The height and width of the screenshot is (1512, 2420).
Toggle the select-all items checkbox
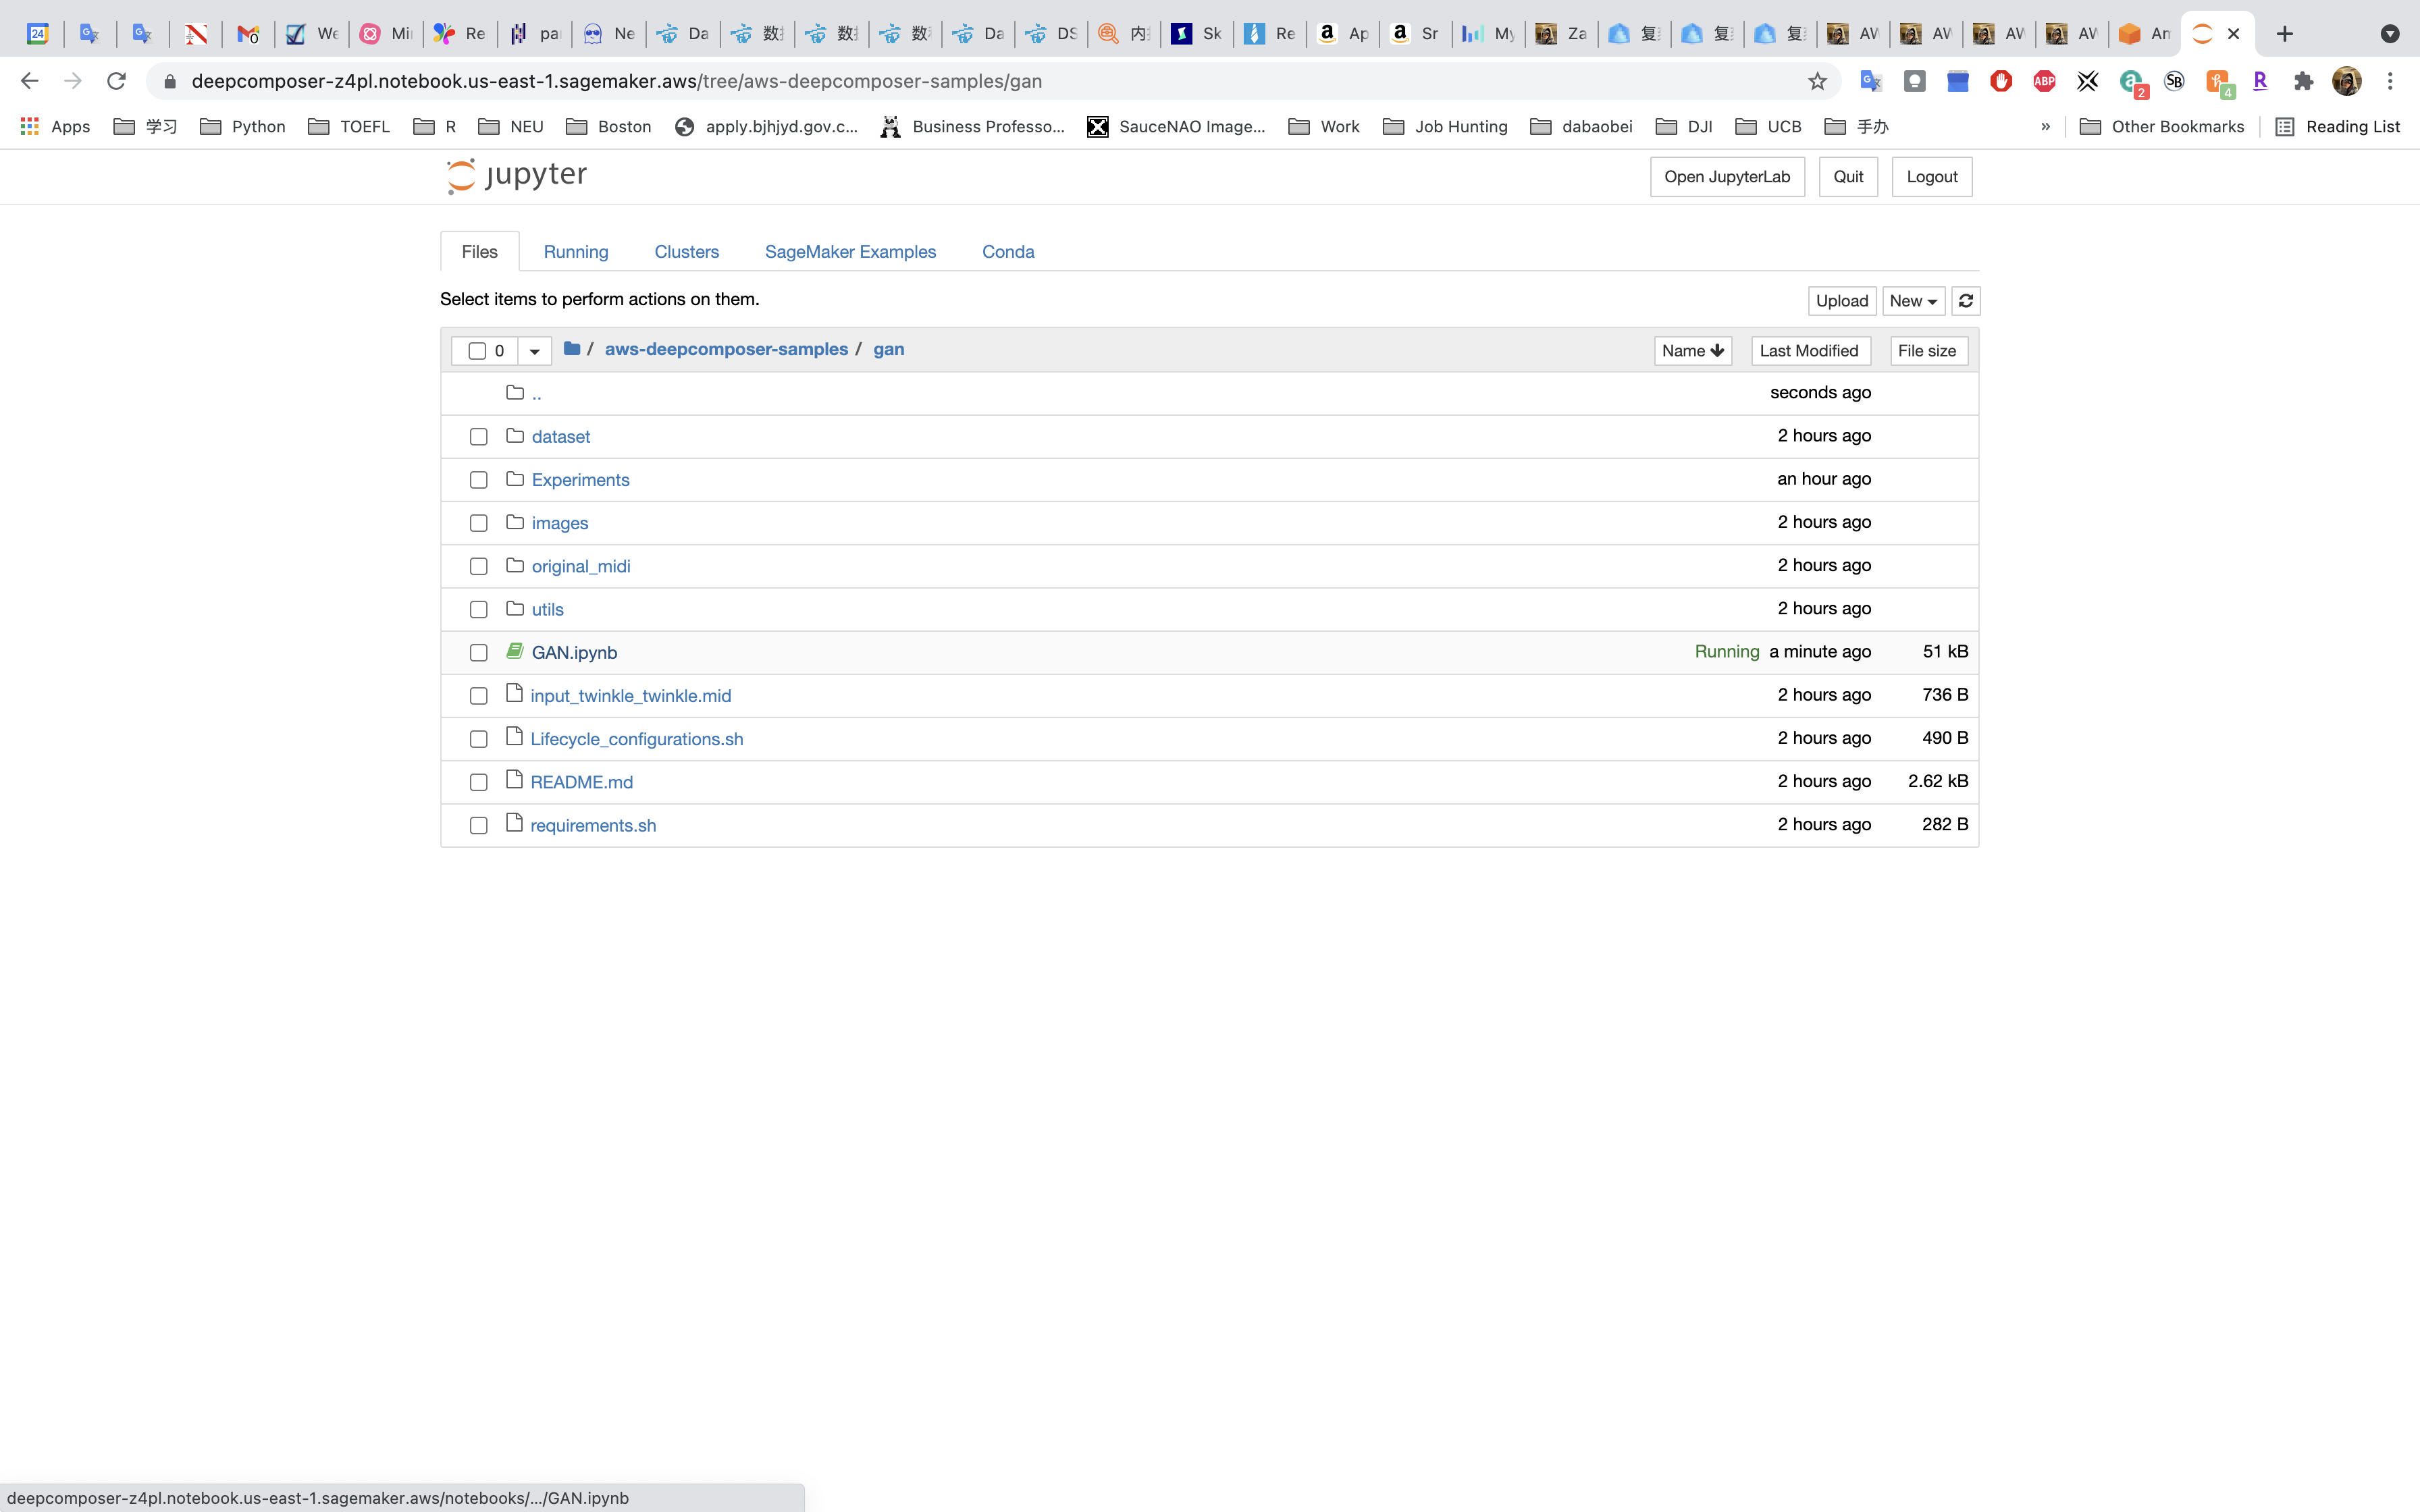(477, 351)
